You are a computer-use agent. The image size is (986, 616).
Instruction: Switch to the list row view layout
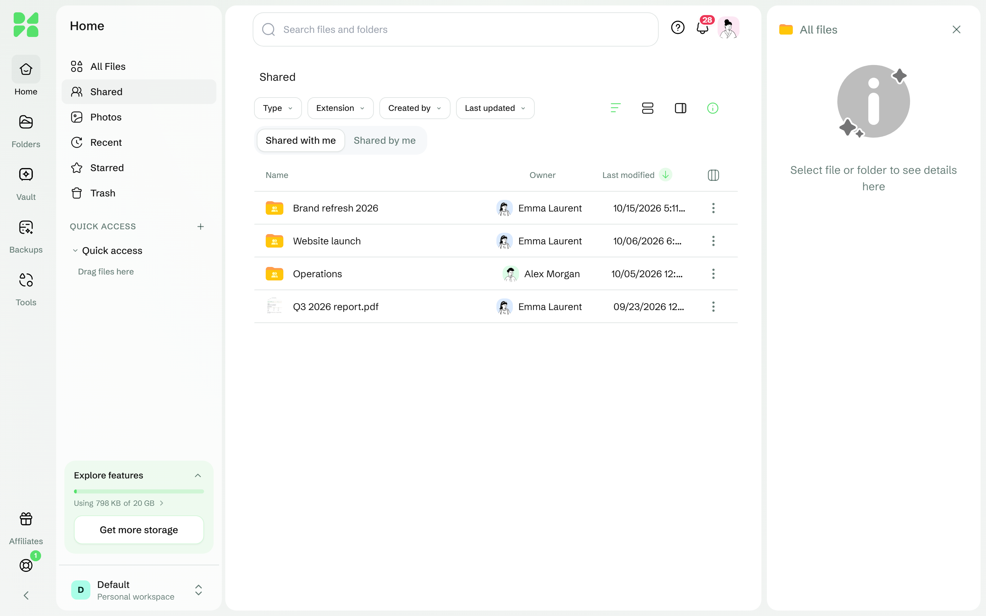(x=647, y=108)
